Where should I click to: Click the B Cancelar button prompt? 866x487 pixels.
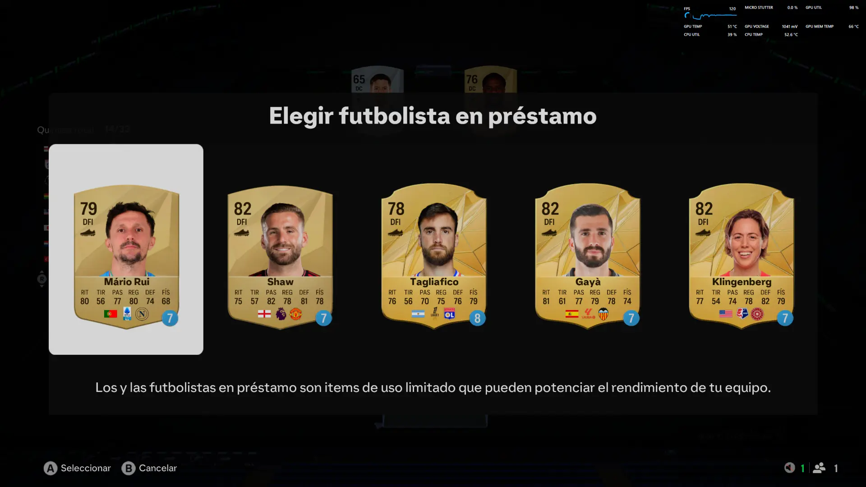click(x=149, y=468)
